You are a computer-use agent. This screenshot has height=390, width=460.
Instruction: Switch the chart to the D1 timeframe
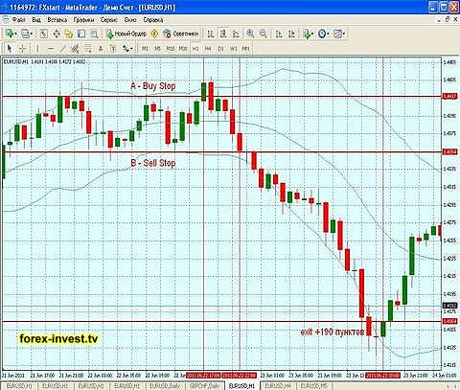[220, 49]
